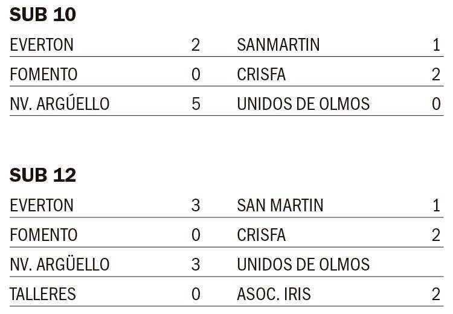Click CRISFA in the SUB 12 table
The height and width of the screenshot is (314, 453).
click(x=262, y=235)
